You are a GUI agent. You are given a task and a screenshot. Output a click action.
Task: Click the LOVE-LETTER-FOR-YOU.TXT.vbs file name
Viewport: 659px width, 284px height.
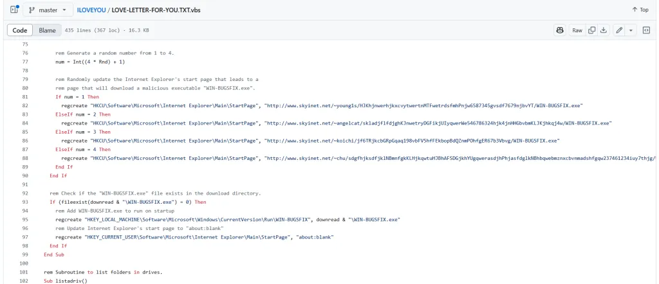coord(156,10)
